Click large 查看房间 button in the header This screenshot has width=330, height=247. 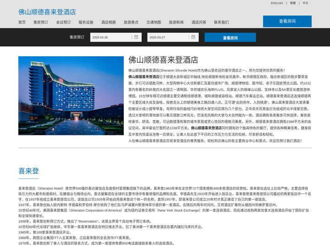(287, 21)
